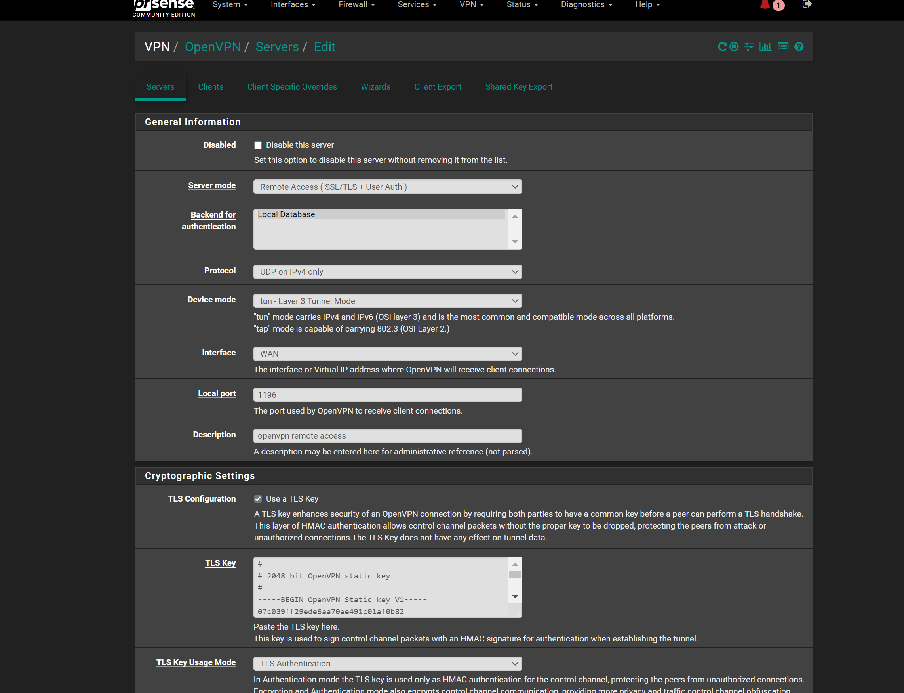Open the Interfaces menu
Viewport: 904px width, 693px height.
293,4
